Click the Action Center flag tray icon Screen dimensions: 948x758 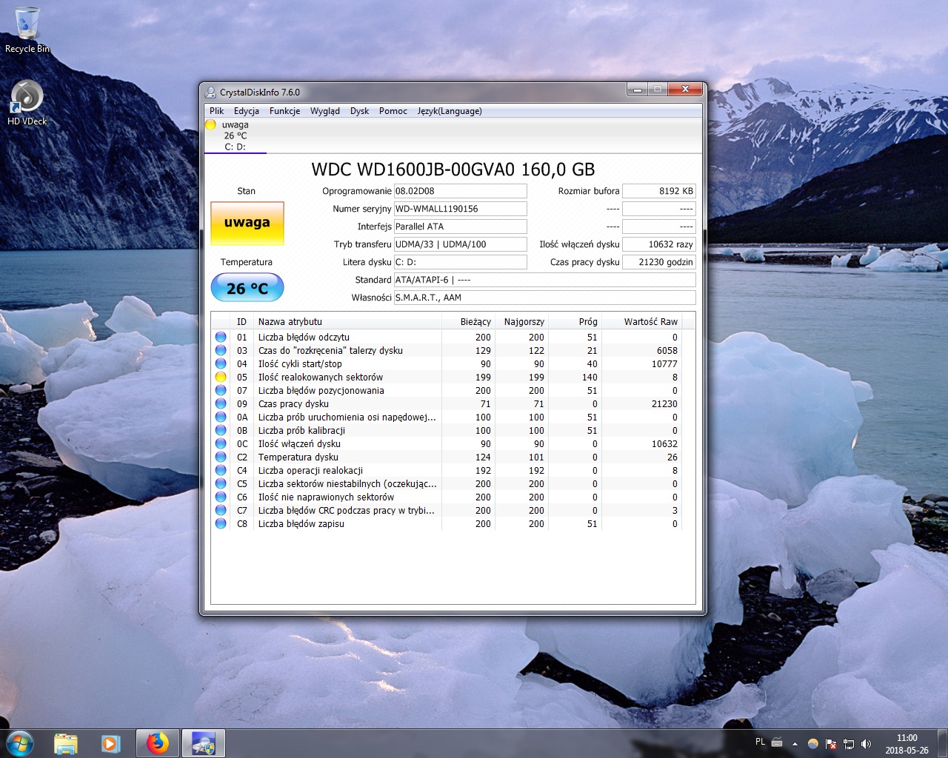[831, 743]
